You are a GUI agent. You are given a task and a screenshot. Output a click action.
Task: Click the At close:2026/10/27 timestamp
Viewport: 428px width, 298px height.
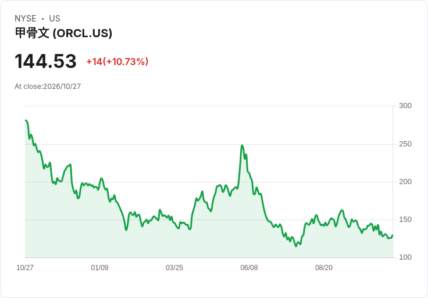pos(48,87)
